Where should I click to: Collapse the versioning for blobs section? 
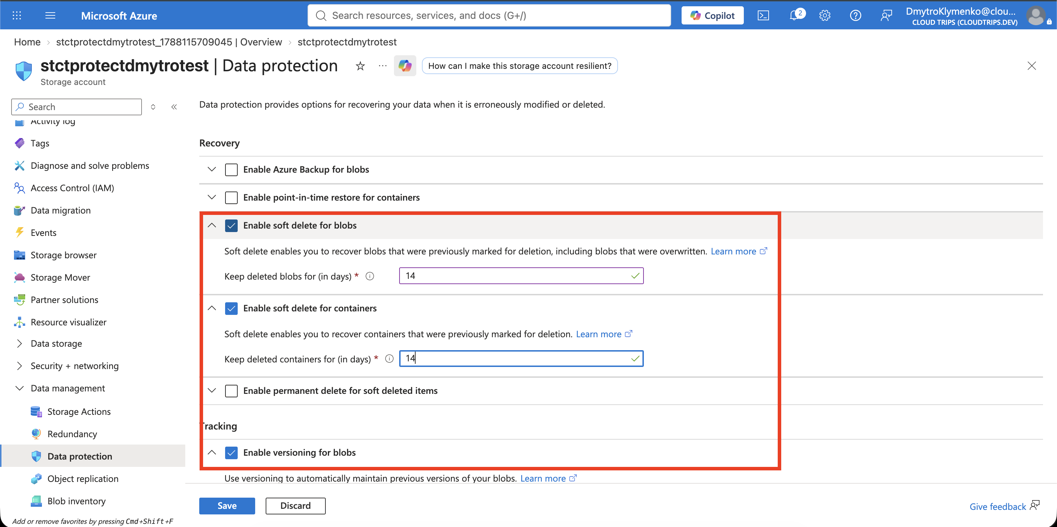[212, 452]
